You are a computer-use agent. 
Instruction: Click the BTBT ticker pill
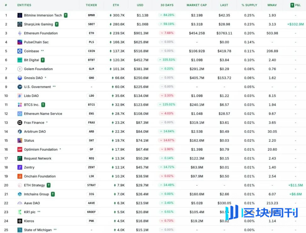(x=91, y=60)
